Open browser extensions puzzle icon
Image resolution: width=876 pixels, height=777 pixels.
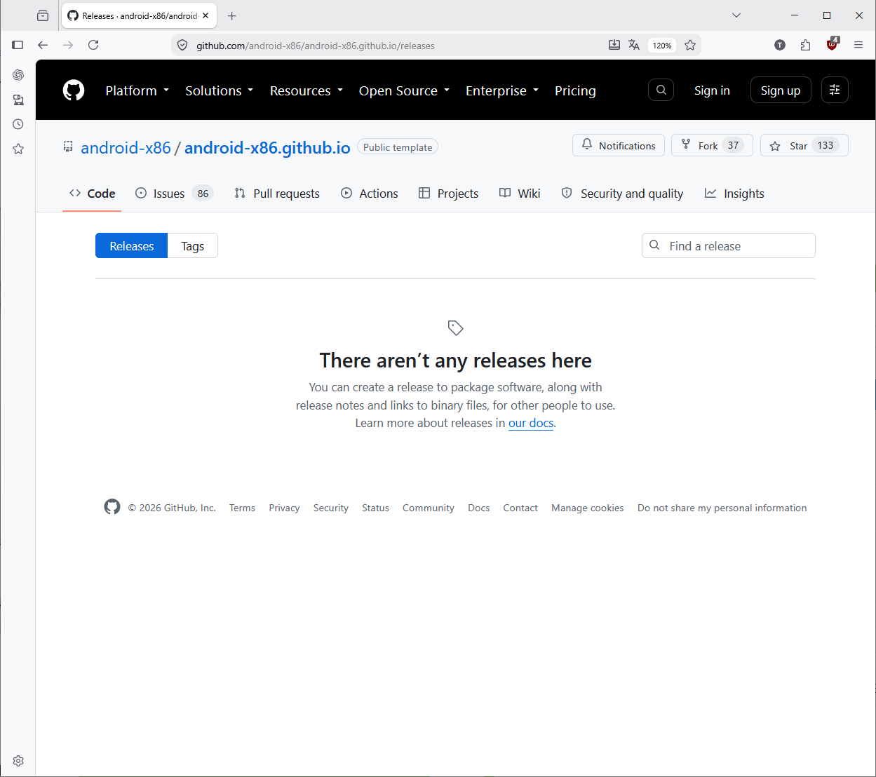point(806,45)
